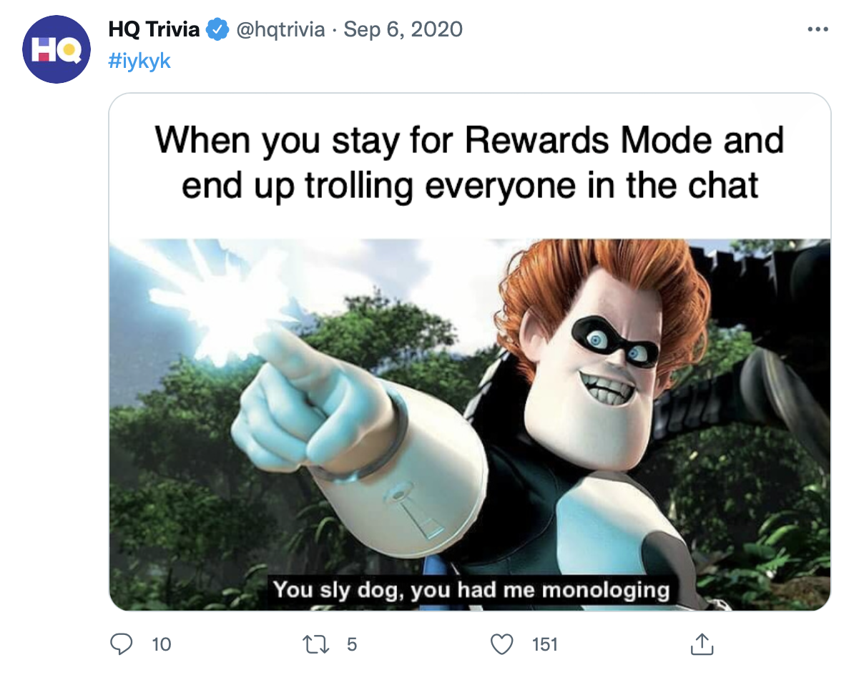Open the Sep 6, 2020 timestamp
Image resolution: width=854 pixels, height=675 pixels.
[x=403, y=29]
